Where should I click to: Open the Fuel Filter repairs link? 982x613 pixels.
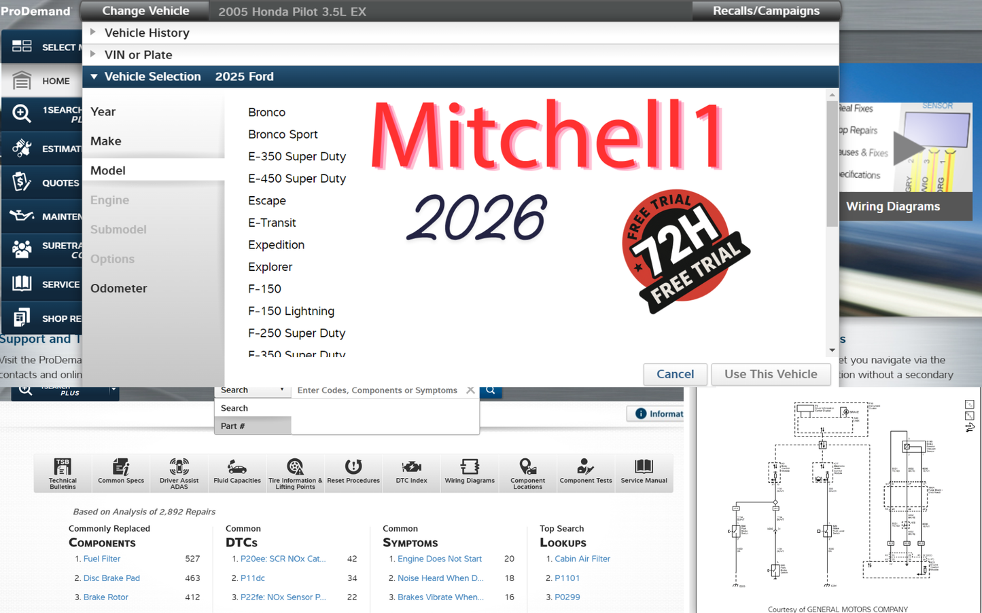click(x=101, y=559)
